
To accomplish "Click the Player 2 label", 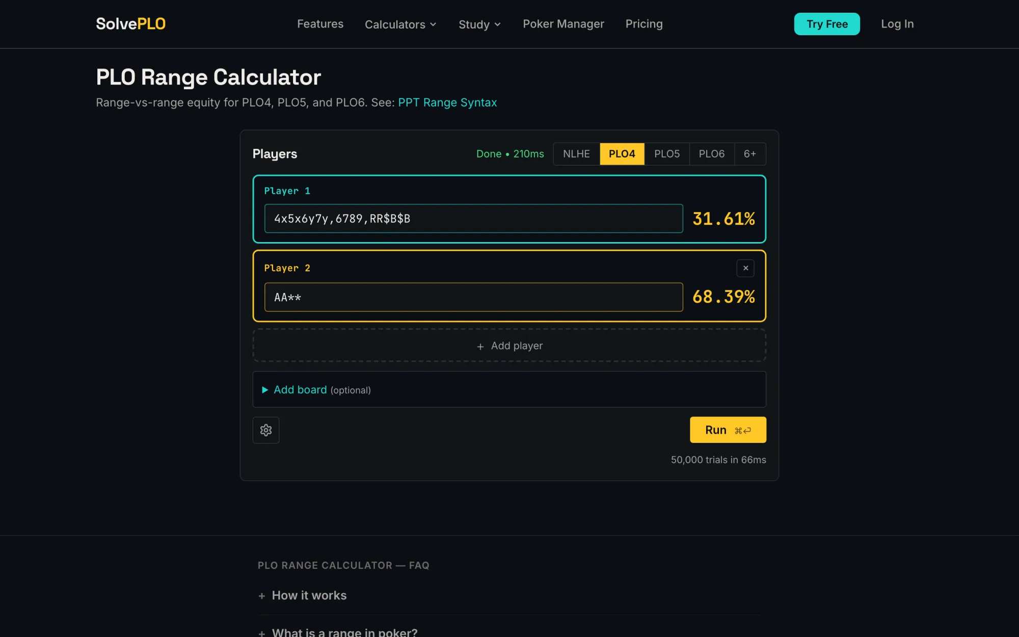I will click(287, 268).
